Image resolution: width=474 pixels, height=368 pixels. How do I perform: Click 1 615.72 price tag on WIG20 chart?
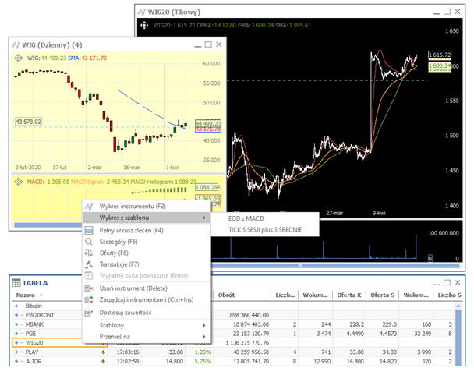point(440,55)
